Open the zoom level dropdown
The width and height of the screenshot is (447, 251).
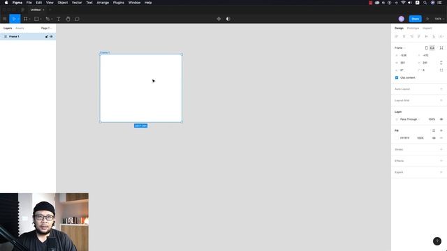[x=439, y=19]
